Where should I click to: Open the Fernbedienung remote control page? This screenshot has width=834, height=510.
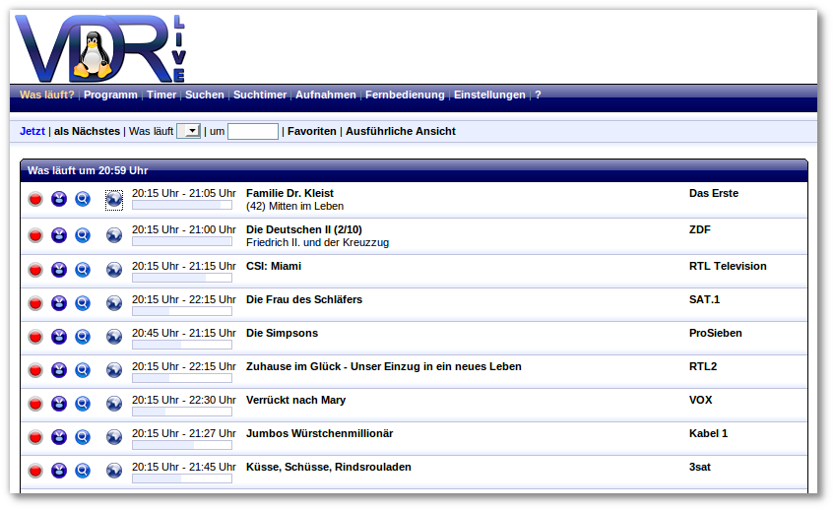pyautogui.click(x=405, y=95)
